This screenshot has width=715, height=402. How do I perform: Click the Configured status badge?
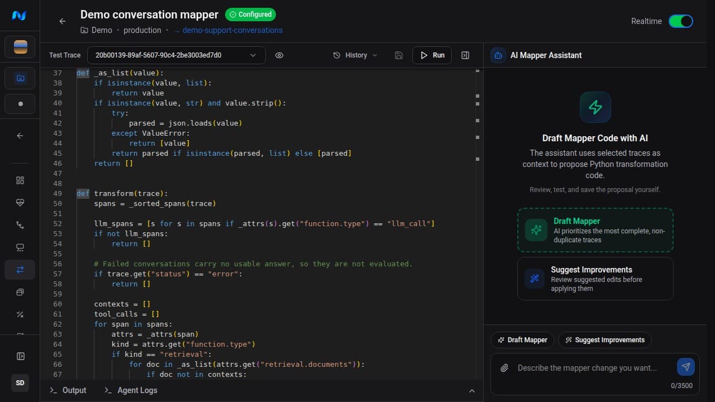[x=250, y=15]
